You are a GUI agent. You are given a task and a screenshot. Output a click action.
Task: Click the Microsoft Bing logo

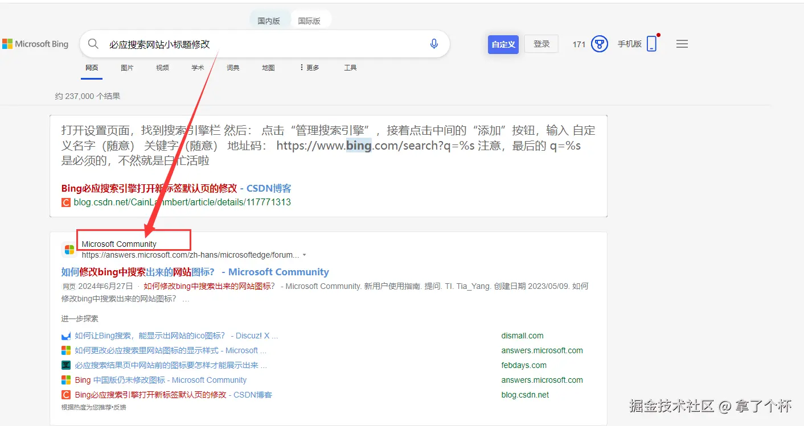point(35,44)
